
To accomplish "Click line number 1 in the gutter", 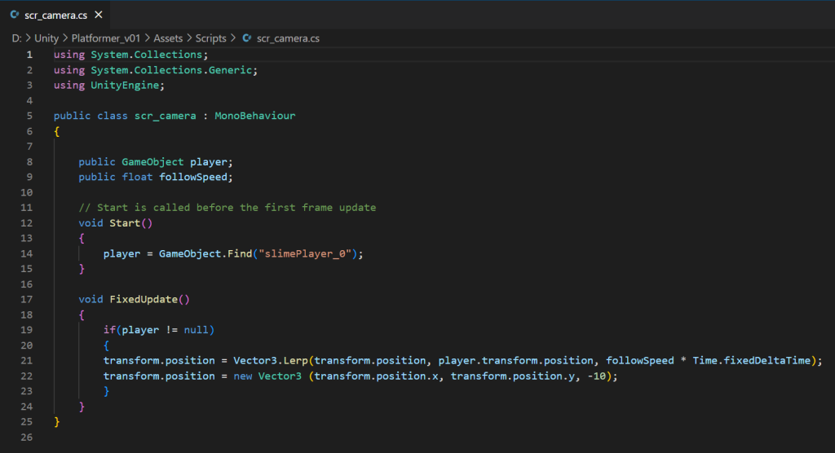I will coord(29,55).
